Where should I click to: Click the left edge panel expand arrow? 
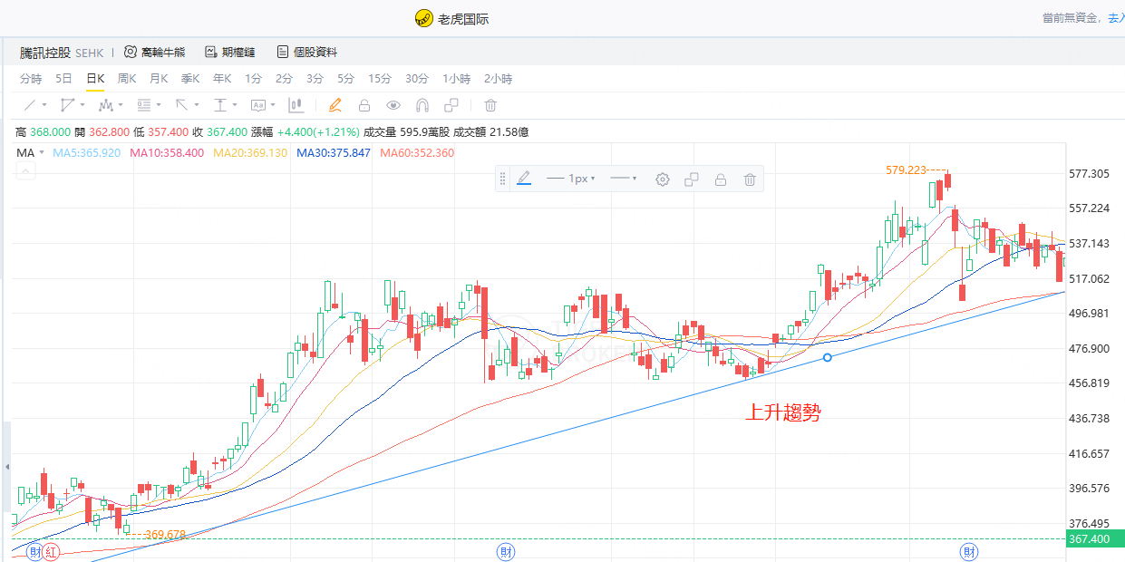(x=7, y=466)
